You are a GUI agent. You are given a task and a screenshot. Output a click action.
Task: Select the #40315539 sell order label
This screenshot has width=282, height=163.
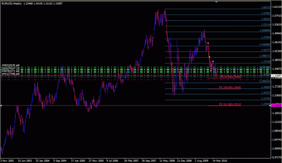click(x=11, y=65)
